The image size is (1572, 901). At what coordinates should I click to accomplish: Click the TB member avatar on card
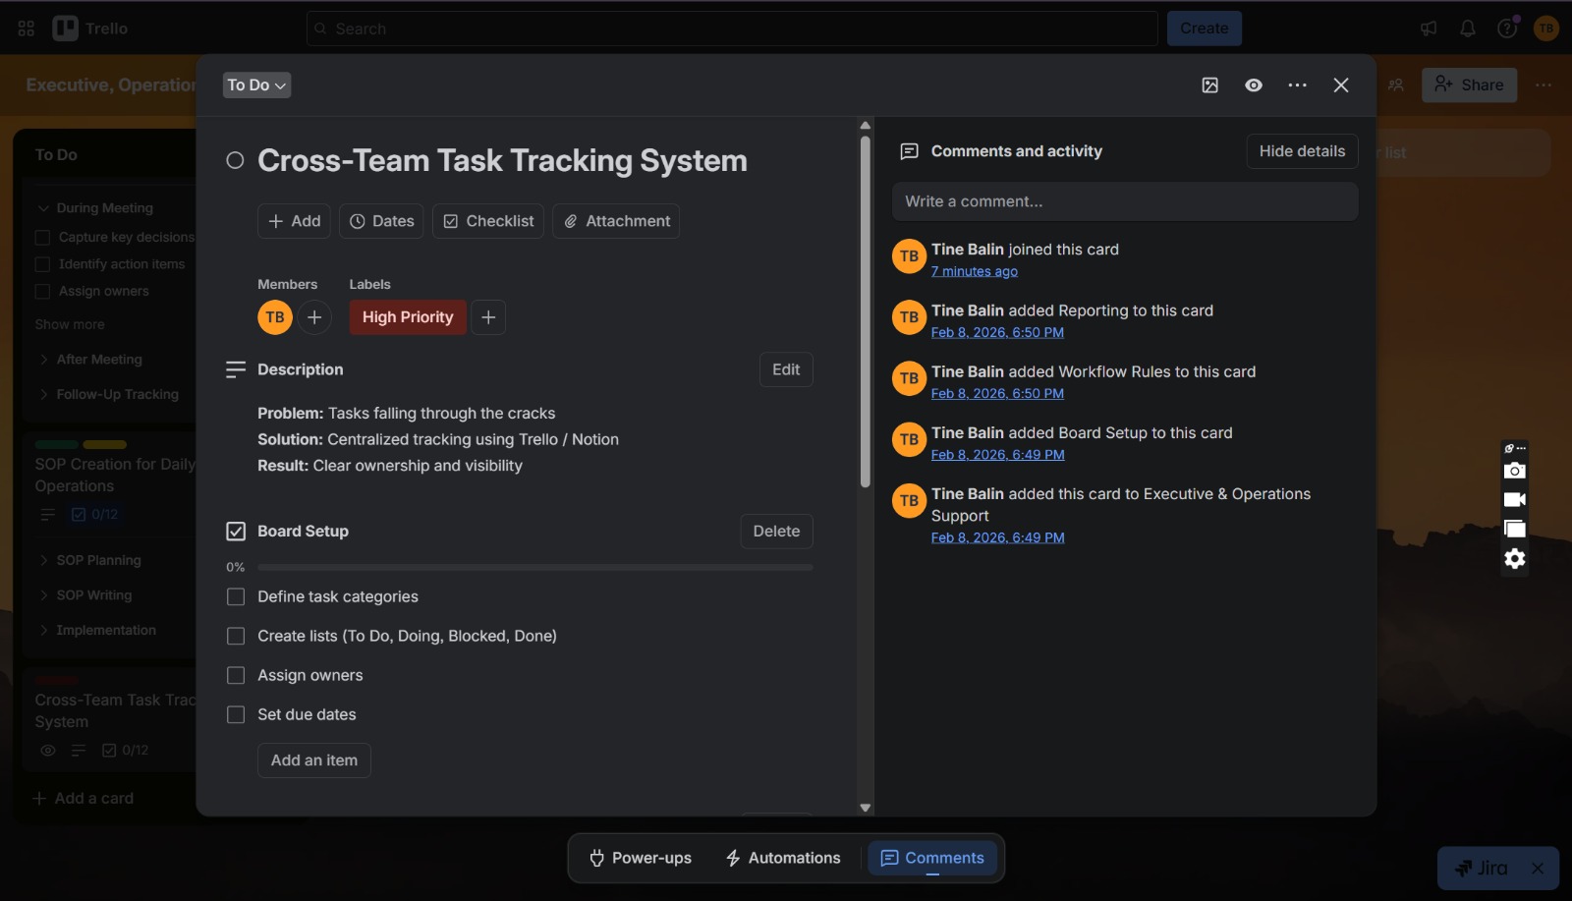point(275,317)
